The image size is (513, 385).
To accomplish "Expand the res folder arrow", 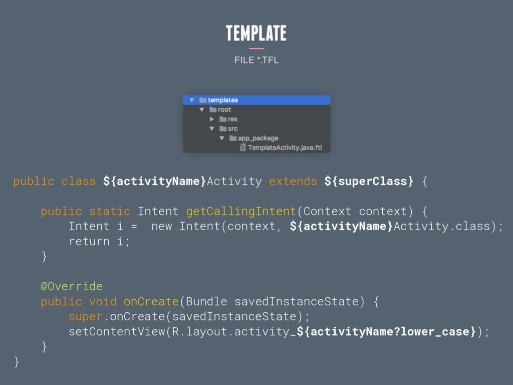I will 212,119.
